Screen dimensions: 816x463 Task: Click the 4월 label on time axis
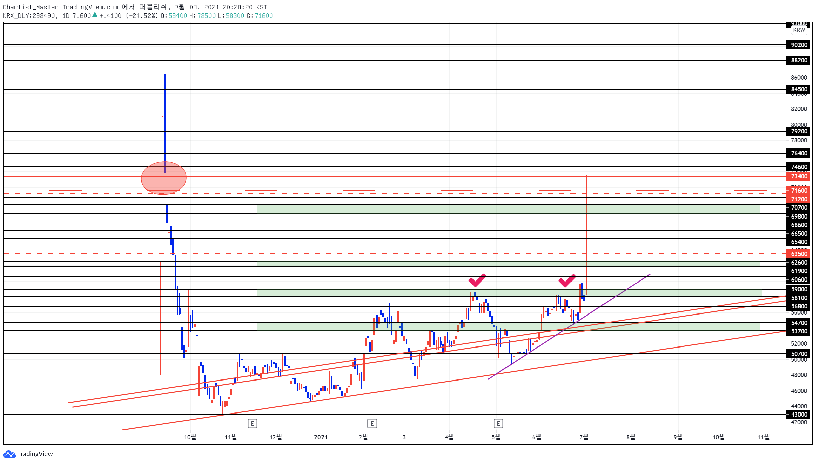tap(449, 437)
